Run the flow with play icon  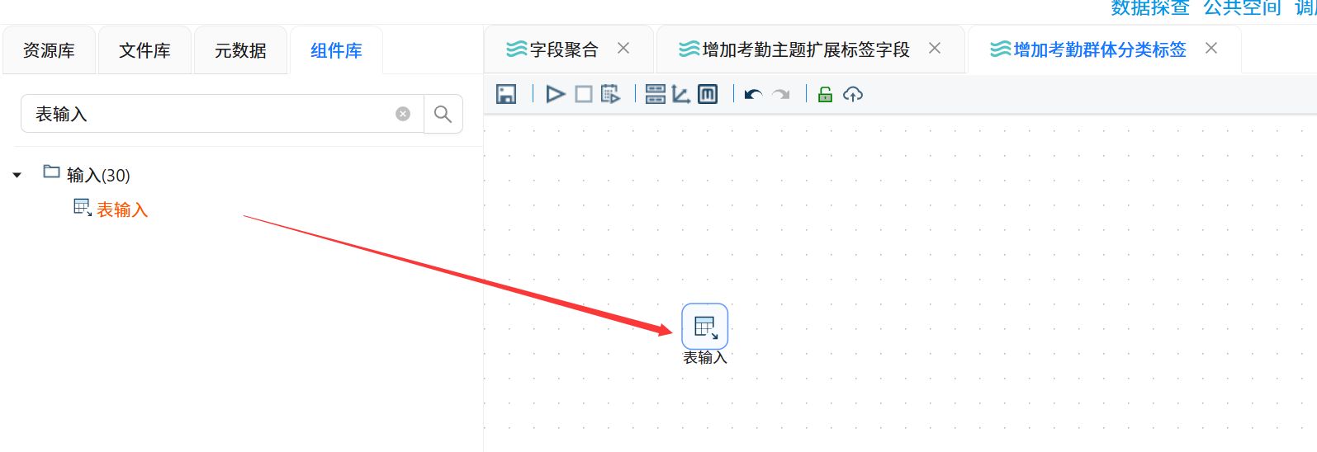click(x=556, y=94)
